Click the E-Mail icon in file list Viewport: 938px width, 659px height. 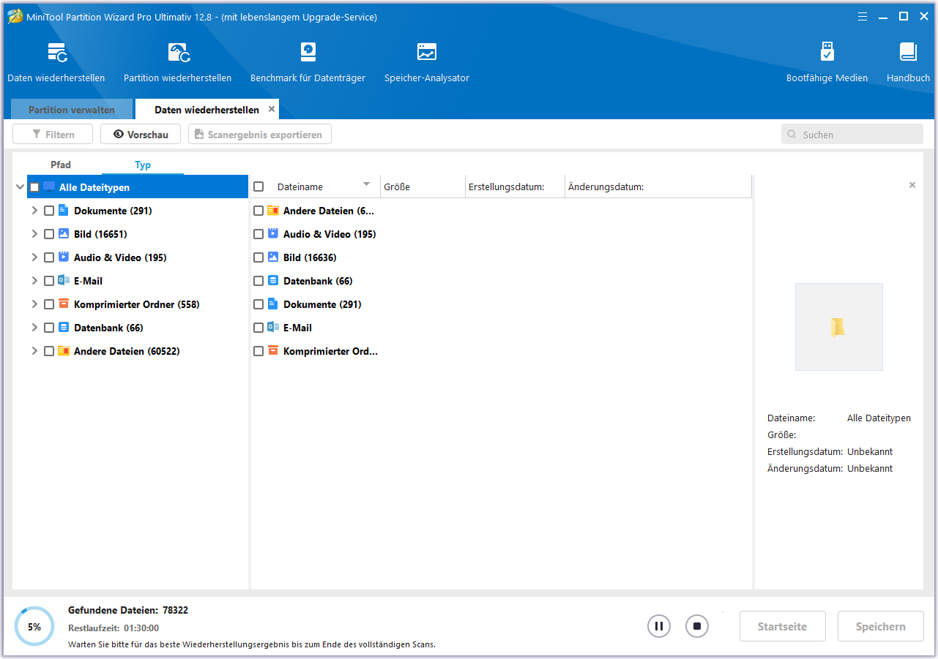pos(273,328)
